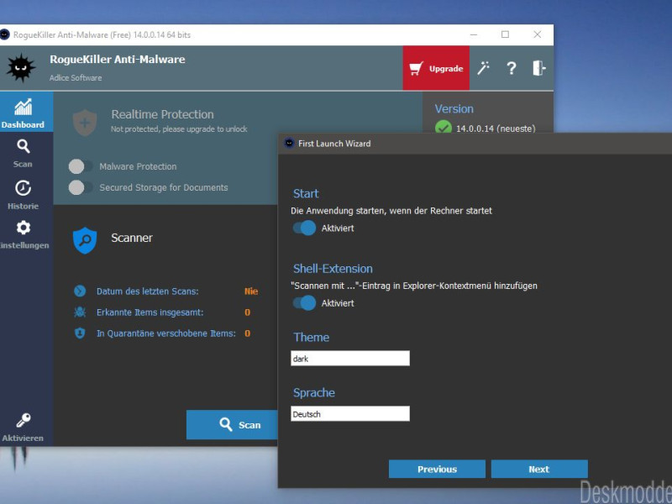Click quarantine shield icon beside Quarantäne Items
This screenshot has width=672, height=504.
80,333
